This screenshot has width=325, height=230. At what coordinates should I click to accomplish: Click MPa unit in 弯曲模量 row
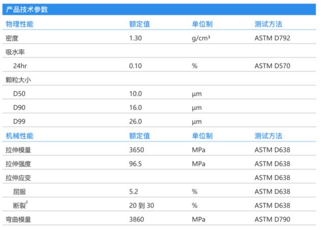(199, 219)
